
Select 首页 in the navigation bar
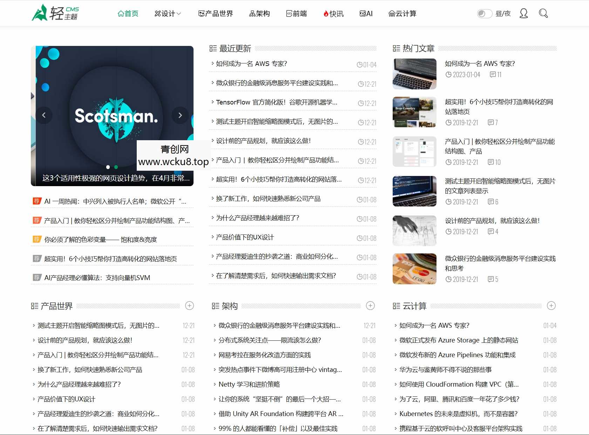coord(128,14)
